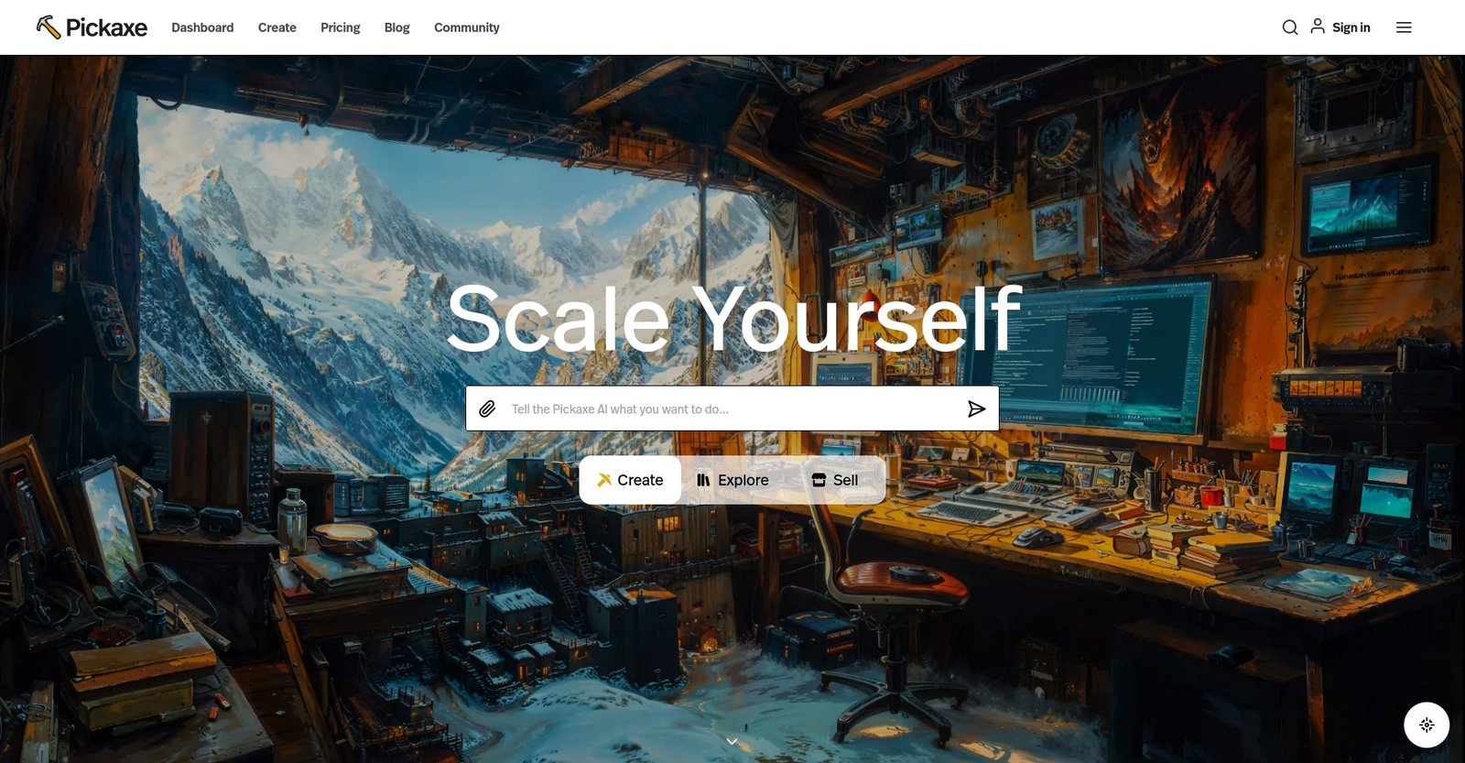Visit the Community link
This screenshot has width=1465, height=763.
coord(467,27)
